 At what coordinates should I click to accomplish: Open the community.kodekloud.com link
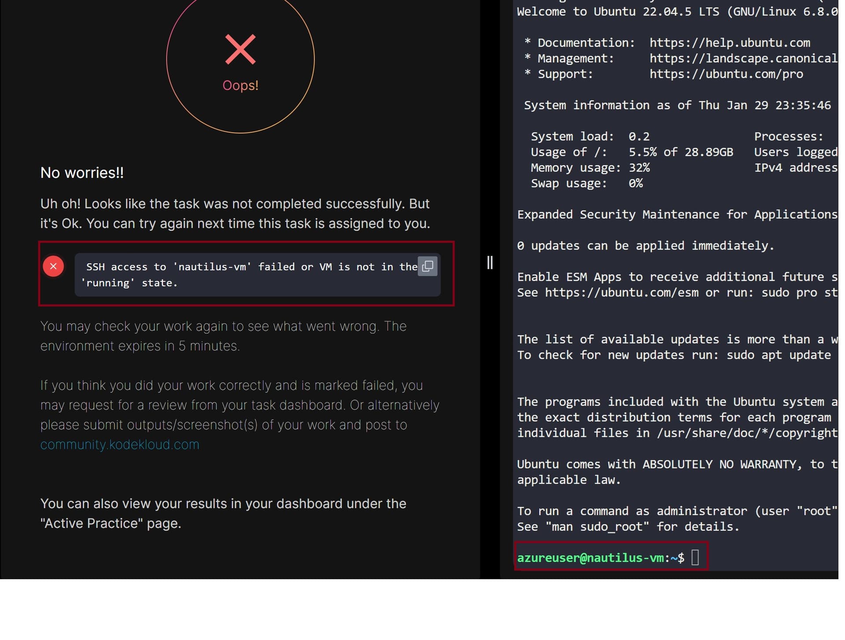120,445
